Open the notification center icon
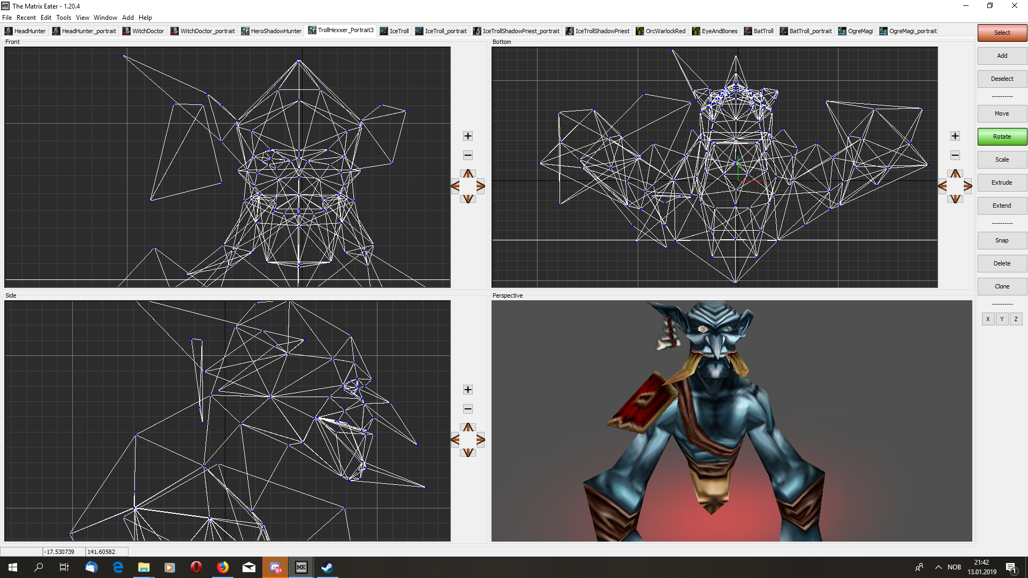Image resolution: width=1028 pixels, height=578 pixels. pyautogui.click(x=1011, y=567)
